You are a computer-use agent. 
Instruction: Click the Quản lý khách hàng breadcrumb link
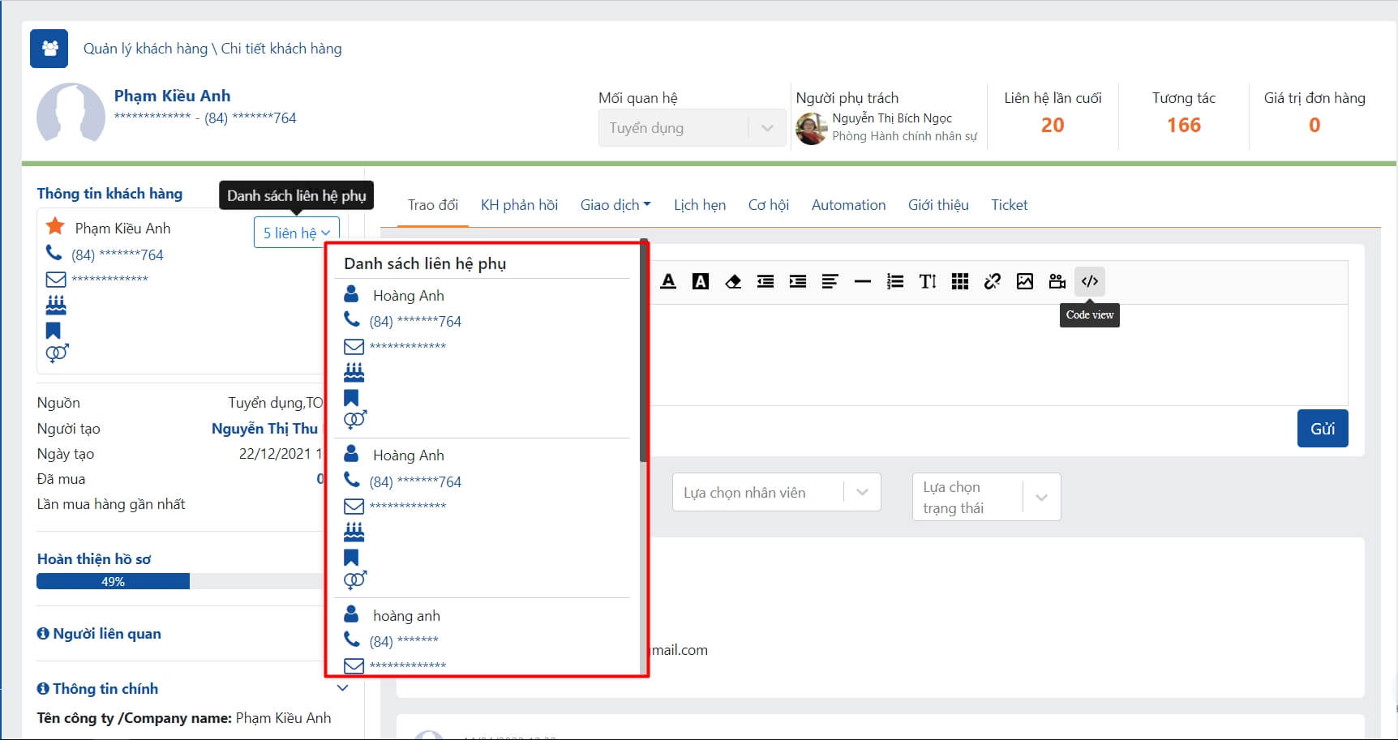[x=145, y=49]
